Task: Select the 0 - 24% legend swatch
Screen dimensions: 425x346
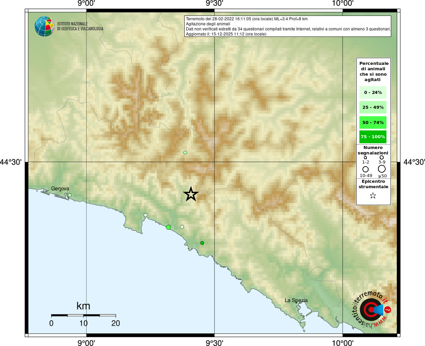Action: pyautogui.click(x=373, y=92)
